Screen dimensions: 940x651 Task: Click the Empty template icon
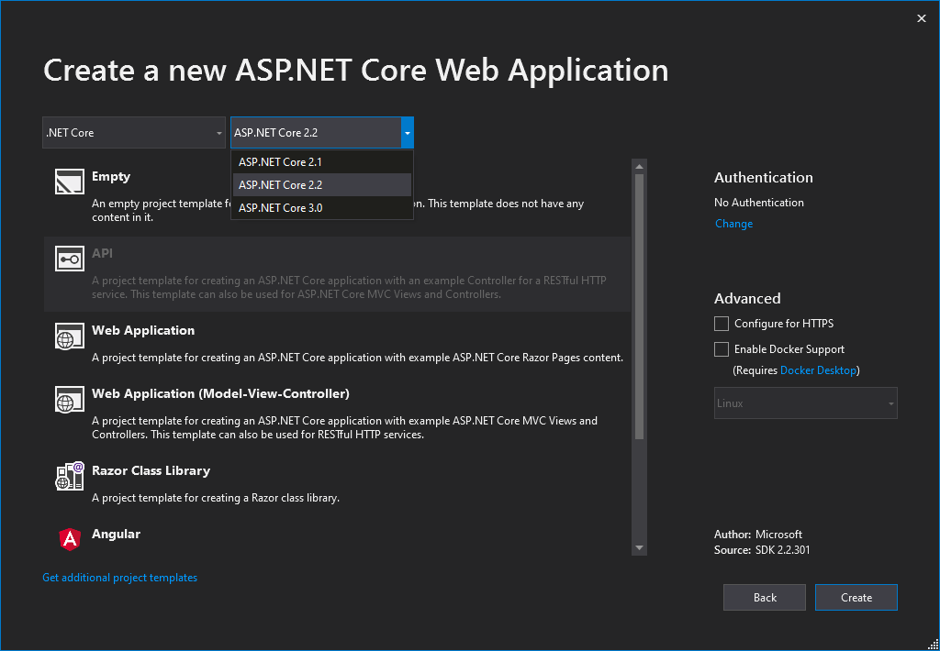click(70, 182)
